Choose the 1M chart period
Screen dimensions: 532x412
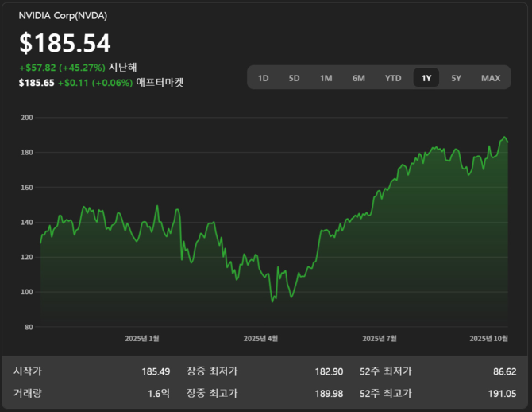(x=326, y=78)
